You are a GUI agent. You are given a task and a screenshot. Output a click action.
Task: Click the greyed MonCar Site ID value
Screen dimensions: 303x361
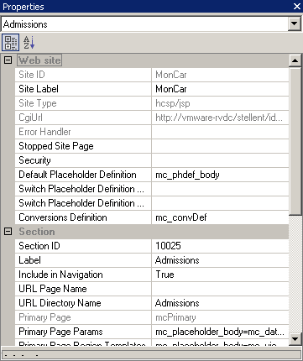[x=171, y=75]
